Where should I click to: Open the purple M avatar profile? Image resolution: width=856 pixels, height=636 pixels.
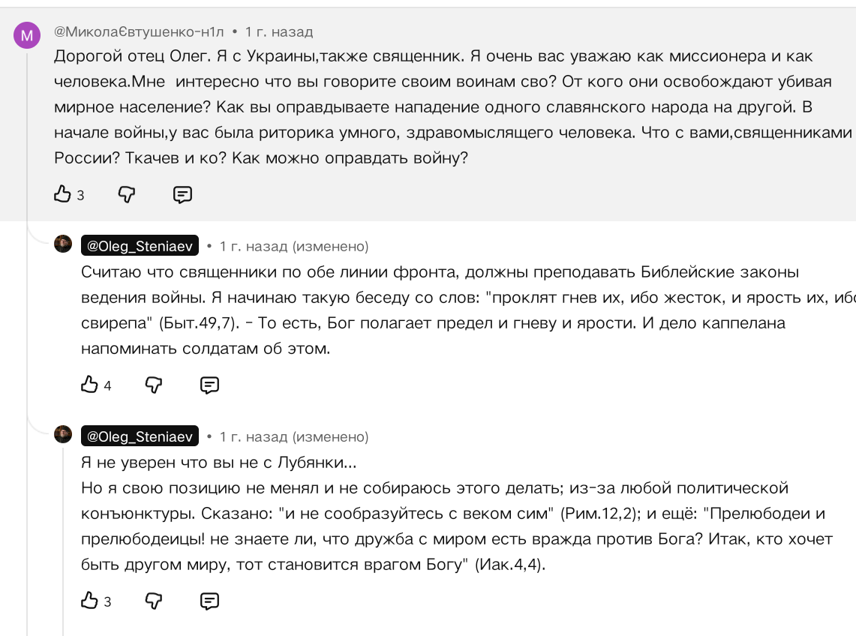pyautogui.click(x=27, y=35)
